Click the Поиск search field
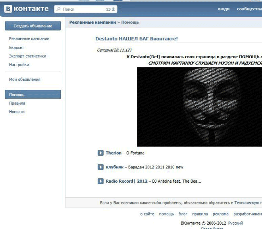 pyautogui.click(x=86, y=9)
